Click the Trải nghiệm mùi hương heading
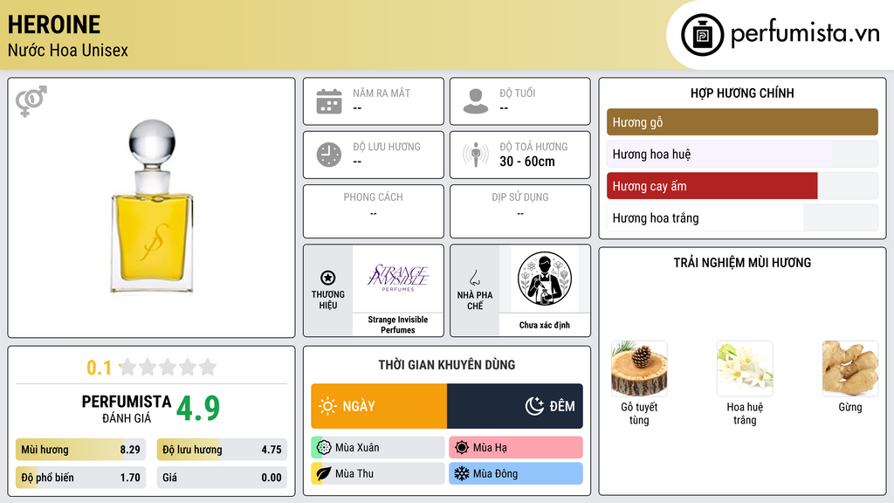 [742, 262]
